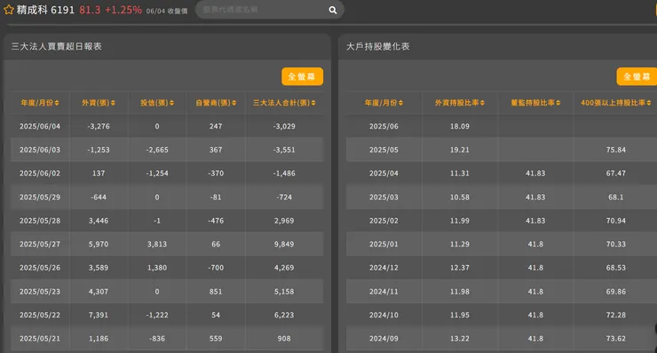Sort by 董監持股比率 column
This screenshot has height=353, width=657.
[x=535, y=103]
